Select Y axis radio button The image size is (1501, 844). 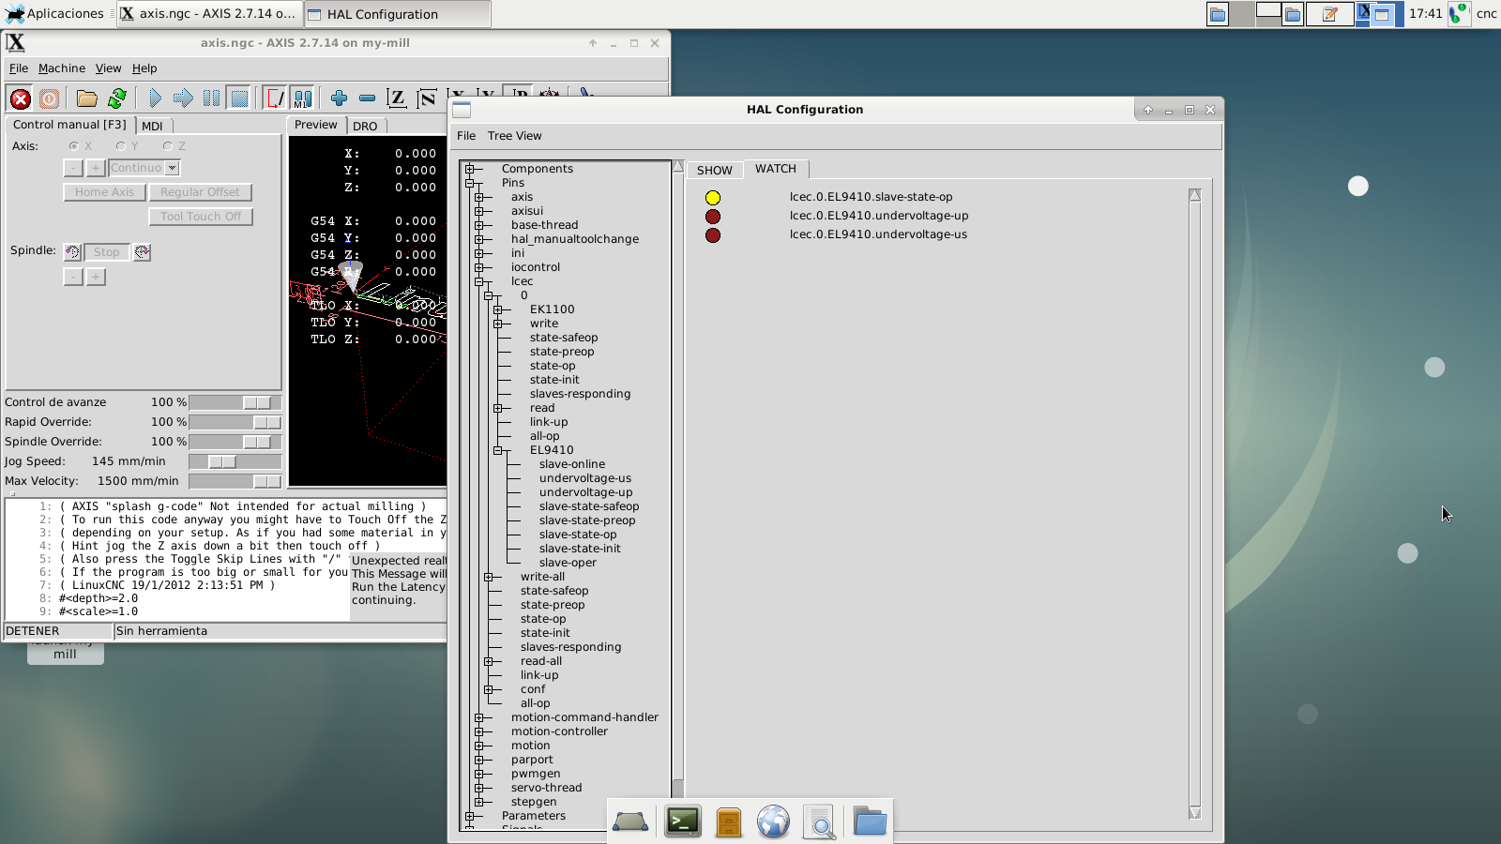click(121, 146)
